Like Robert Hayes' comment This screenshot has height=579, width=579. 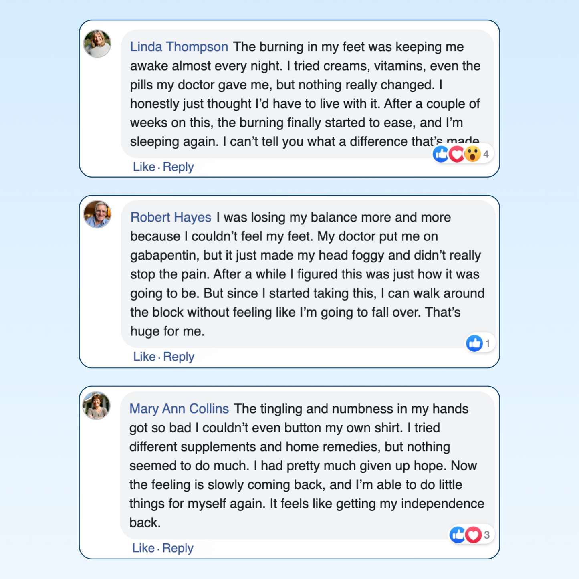point(144,356)
